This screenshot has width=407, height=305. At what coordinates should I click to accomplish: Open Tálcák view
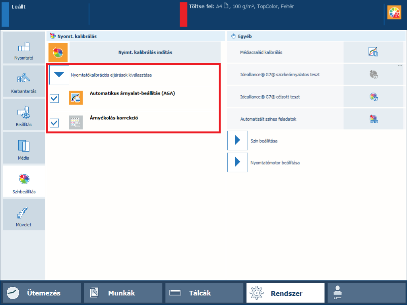pos(204,293)
